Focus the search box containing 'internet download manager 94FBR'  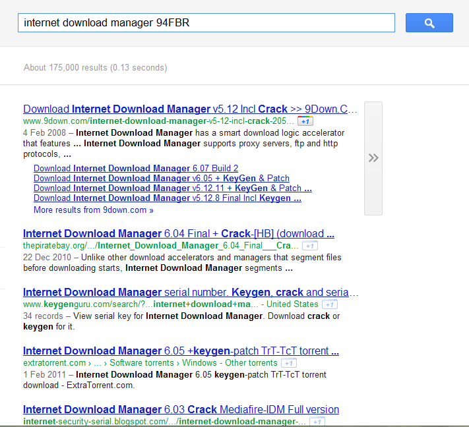point(206,22)
